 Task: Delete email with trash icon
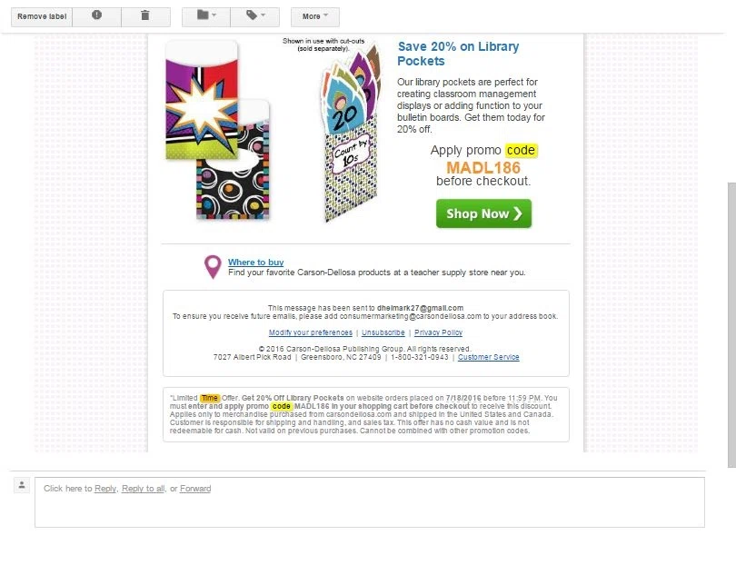pos(145,16)
